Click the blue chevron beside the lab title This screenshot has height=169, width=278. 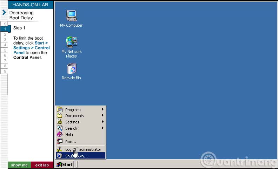(4, 12)
